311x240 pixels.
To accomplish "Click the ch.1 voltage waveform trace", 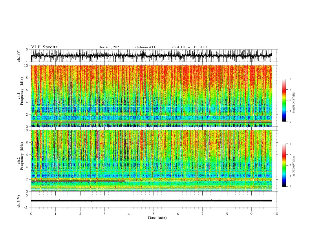I will (151, 56).
